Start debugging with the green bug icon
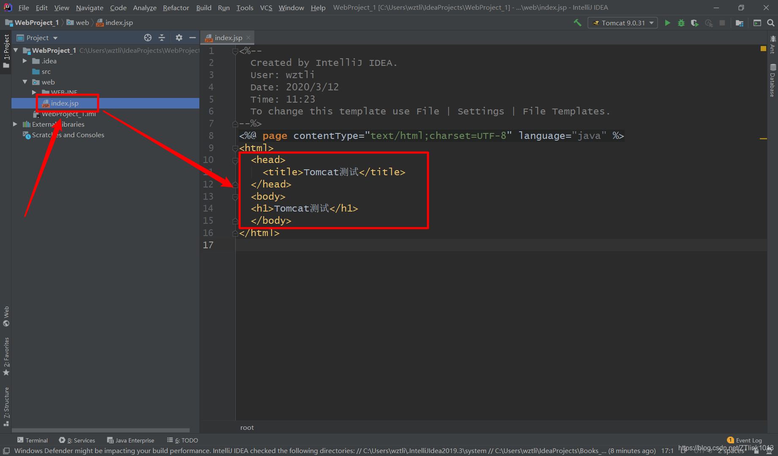Screen dimensions: 778x456 point(681,23)
